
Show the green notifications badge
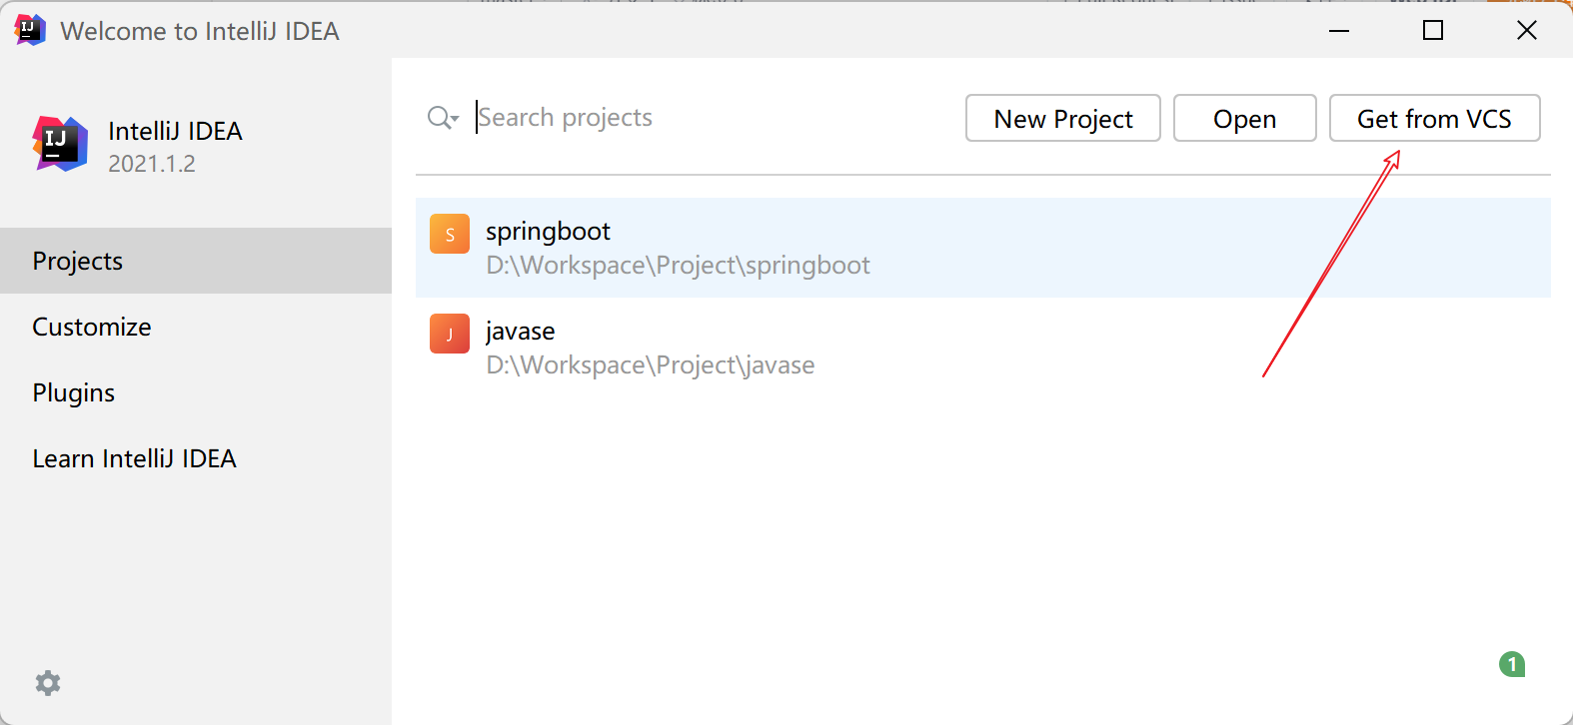point(1511,664)
